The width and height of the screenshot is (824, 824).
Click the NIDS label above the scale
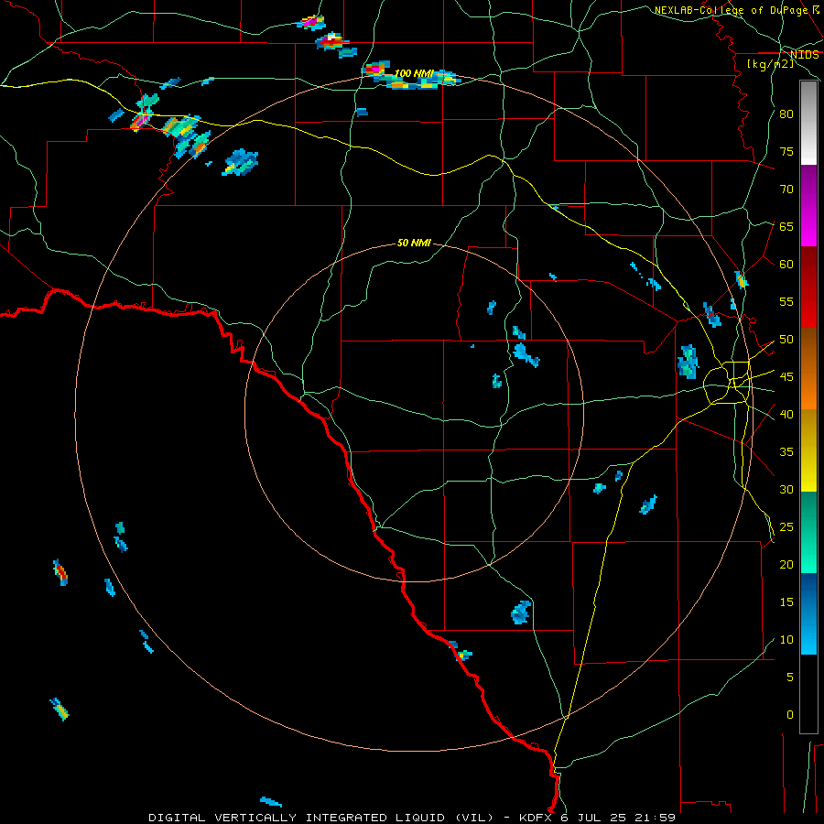point(804,55)
